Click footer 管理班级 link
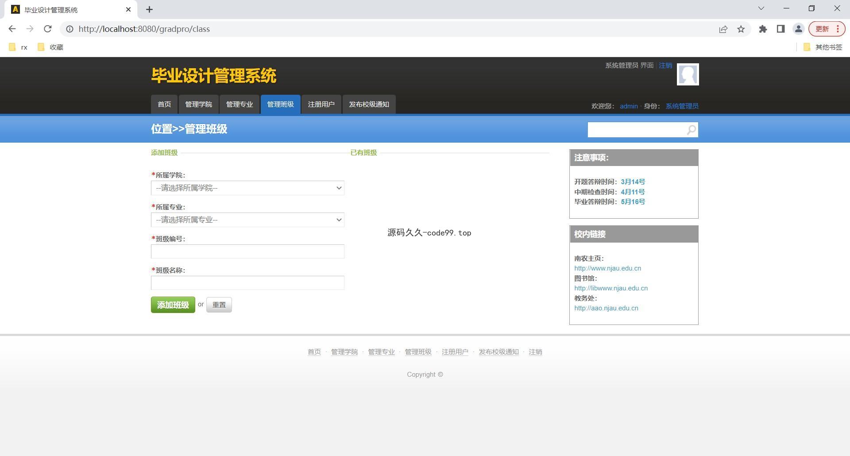This screenshot has height=456, width=850. coord(418,352)
